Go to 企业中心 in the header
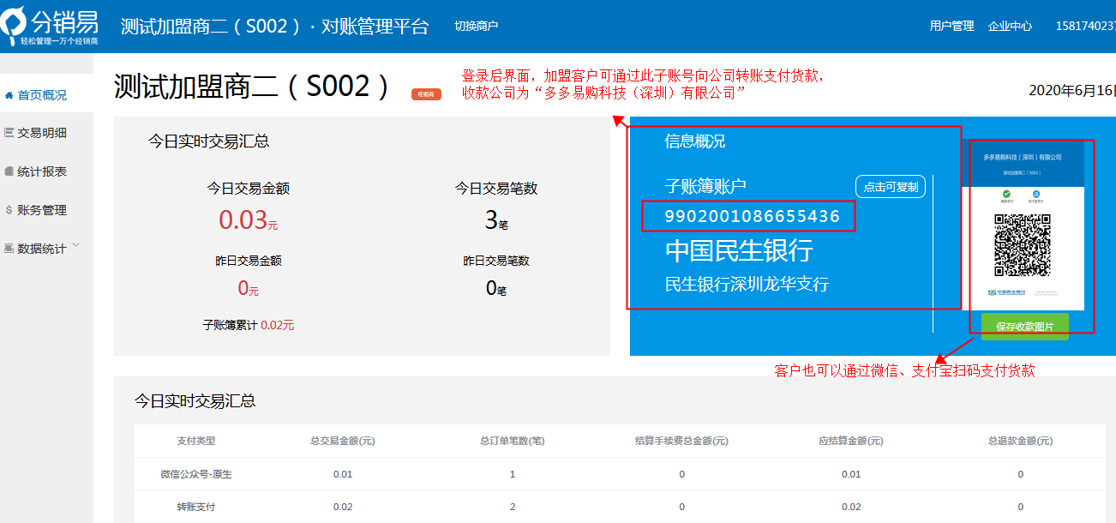Screen dimensions: 1116x523 1010,26
